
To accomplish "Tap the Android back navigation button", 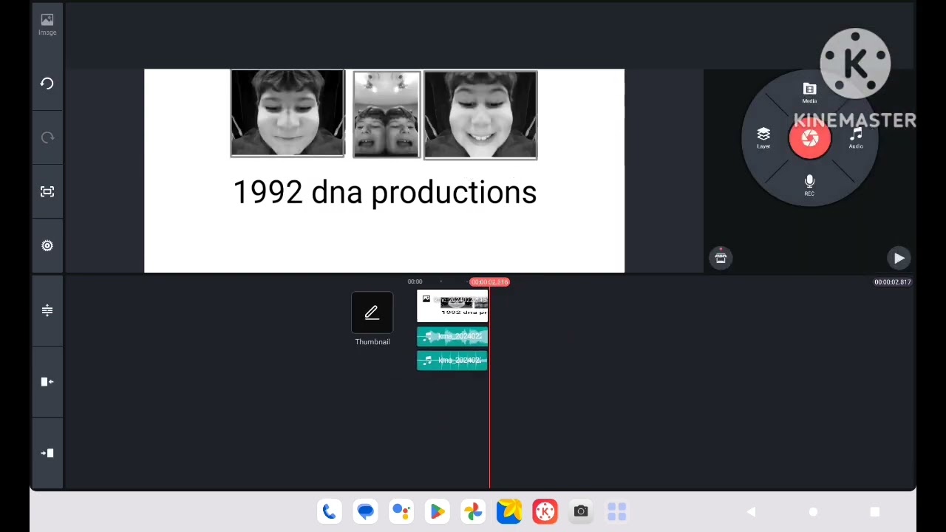I will [x=751, y=511].
